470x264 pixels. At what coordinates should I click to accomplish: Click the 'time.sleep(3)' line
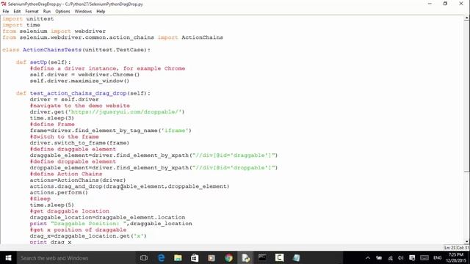(x=52, y=118)
